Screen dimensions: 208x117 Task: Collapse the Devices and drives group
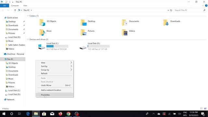[x=28, y=39]
